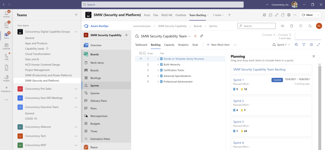The width and height of the screenshot is (325, 150).
Task: Enter full screen mode for backlog
Action: coord(318,45)
